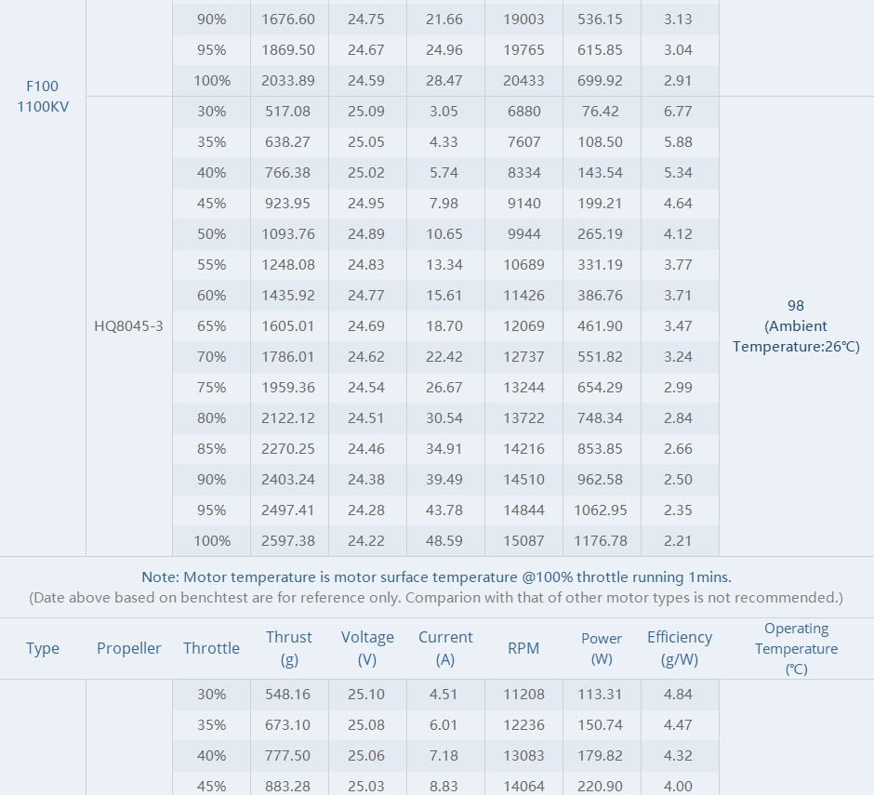This screenshot has width=874, height=795.
Task: Click the 1176.78 power value cell
Action: click(x=602, y=540)
